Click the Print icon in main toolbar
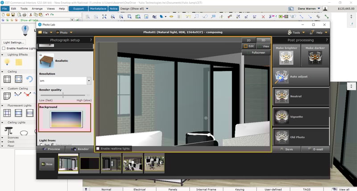357x191 pixels. coord(24,15)
